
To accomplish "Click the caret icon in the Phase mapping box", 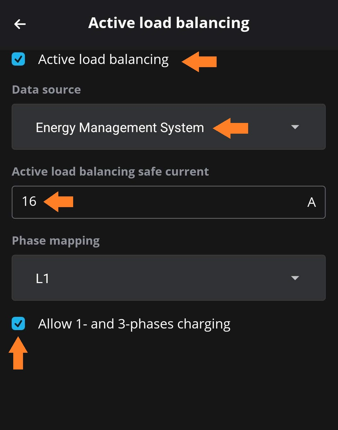I will tap(295, 278).
